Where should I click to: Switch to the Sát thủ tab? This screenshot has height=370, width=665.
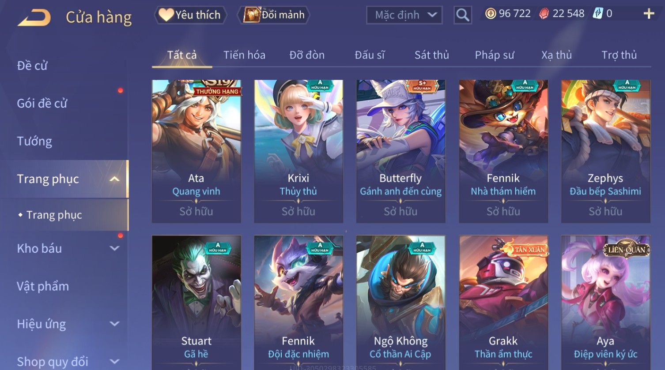coord(431,55)
